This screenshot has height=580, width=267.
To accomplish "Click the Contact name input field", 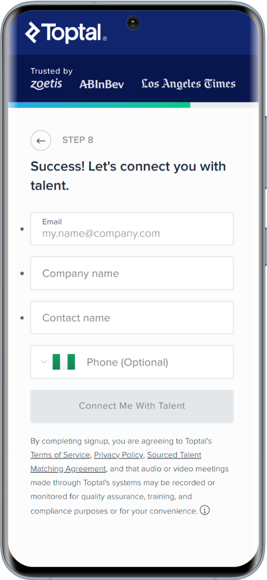I will click(132, 318).
